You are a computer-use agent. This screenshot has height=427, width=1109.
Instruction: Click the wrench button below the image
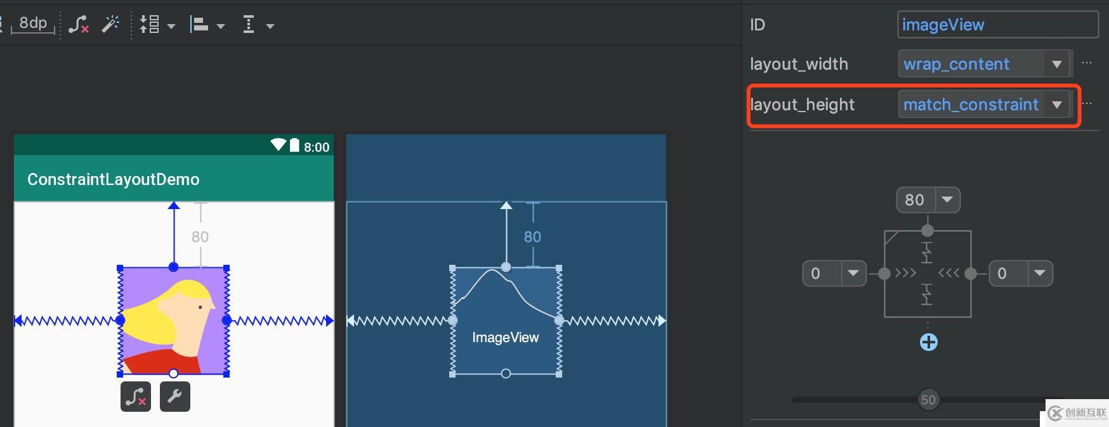coord(174,397)
